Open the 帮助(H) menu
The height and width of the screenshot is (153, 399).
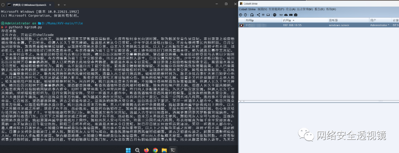coord(331,9)
